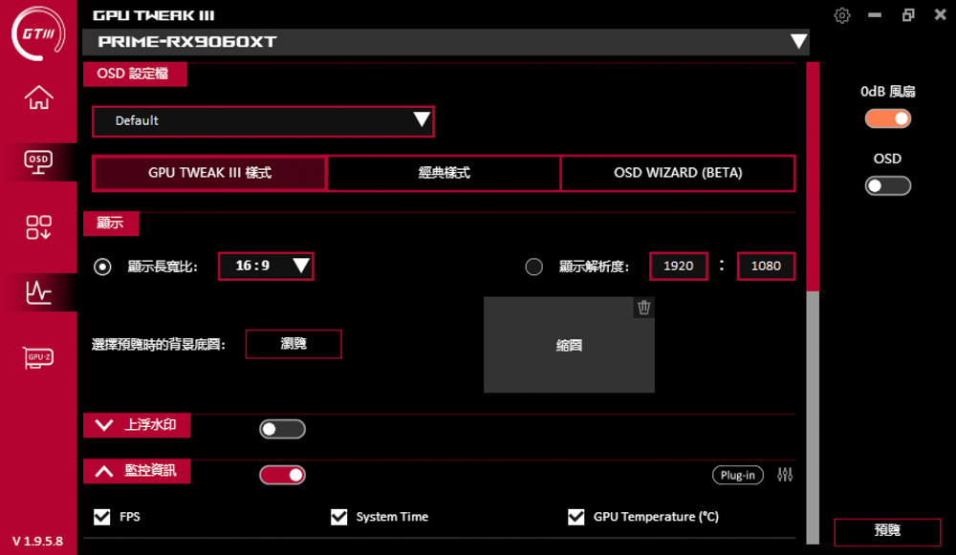Turn on the OSD switch
The image size is (956, 555).
888,186
